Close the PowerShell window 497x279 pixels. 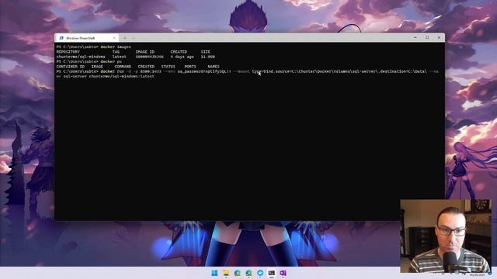[439, 37]
